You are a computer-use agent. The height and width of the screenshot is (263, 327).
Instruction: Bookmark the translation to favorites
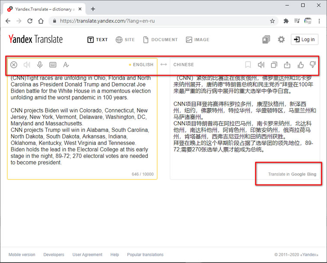248,65
